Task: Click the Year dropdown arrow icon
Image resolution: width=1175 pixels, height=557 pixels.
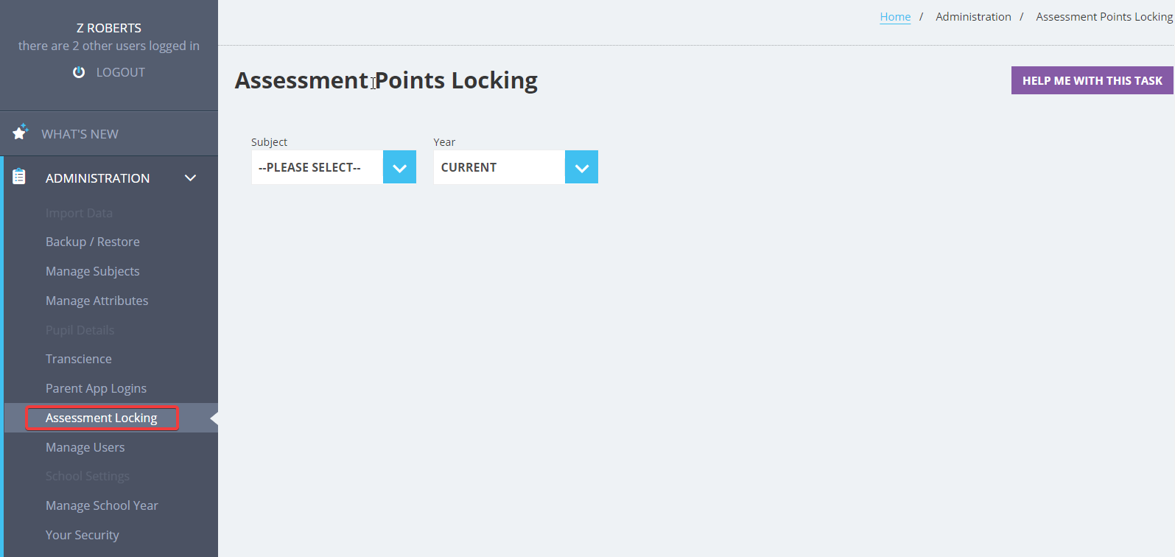Action: click(581, 167)
